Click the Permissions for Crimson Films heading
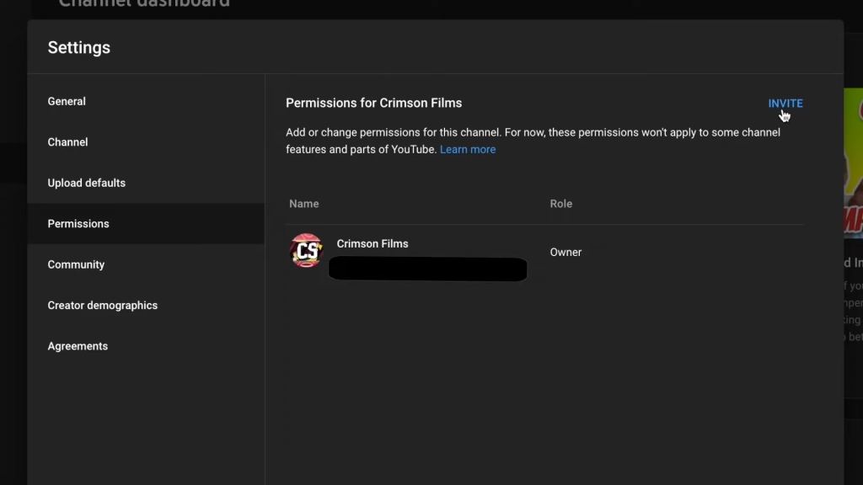 click(373, 103)
